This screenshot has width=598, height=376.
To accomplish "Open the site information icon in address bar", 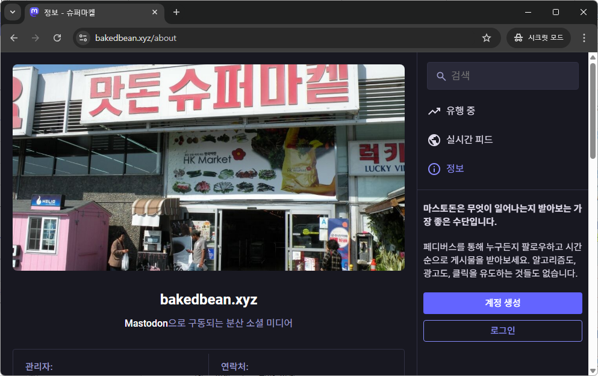I will pyautogui.click(x=84, y=38).
